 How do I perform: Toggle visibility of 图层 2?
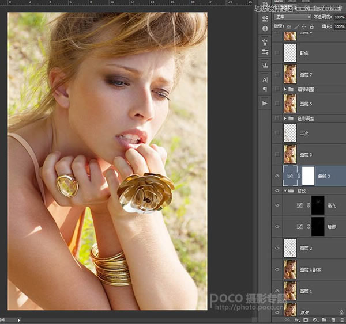click(277, 248)
